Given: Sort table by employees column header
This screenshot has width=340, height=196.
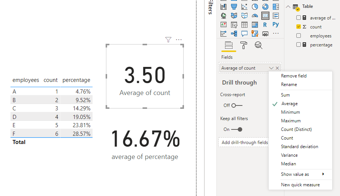Looking at the screenshot, I should [26, 80].
